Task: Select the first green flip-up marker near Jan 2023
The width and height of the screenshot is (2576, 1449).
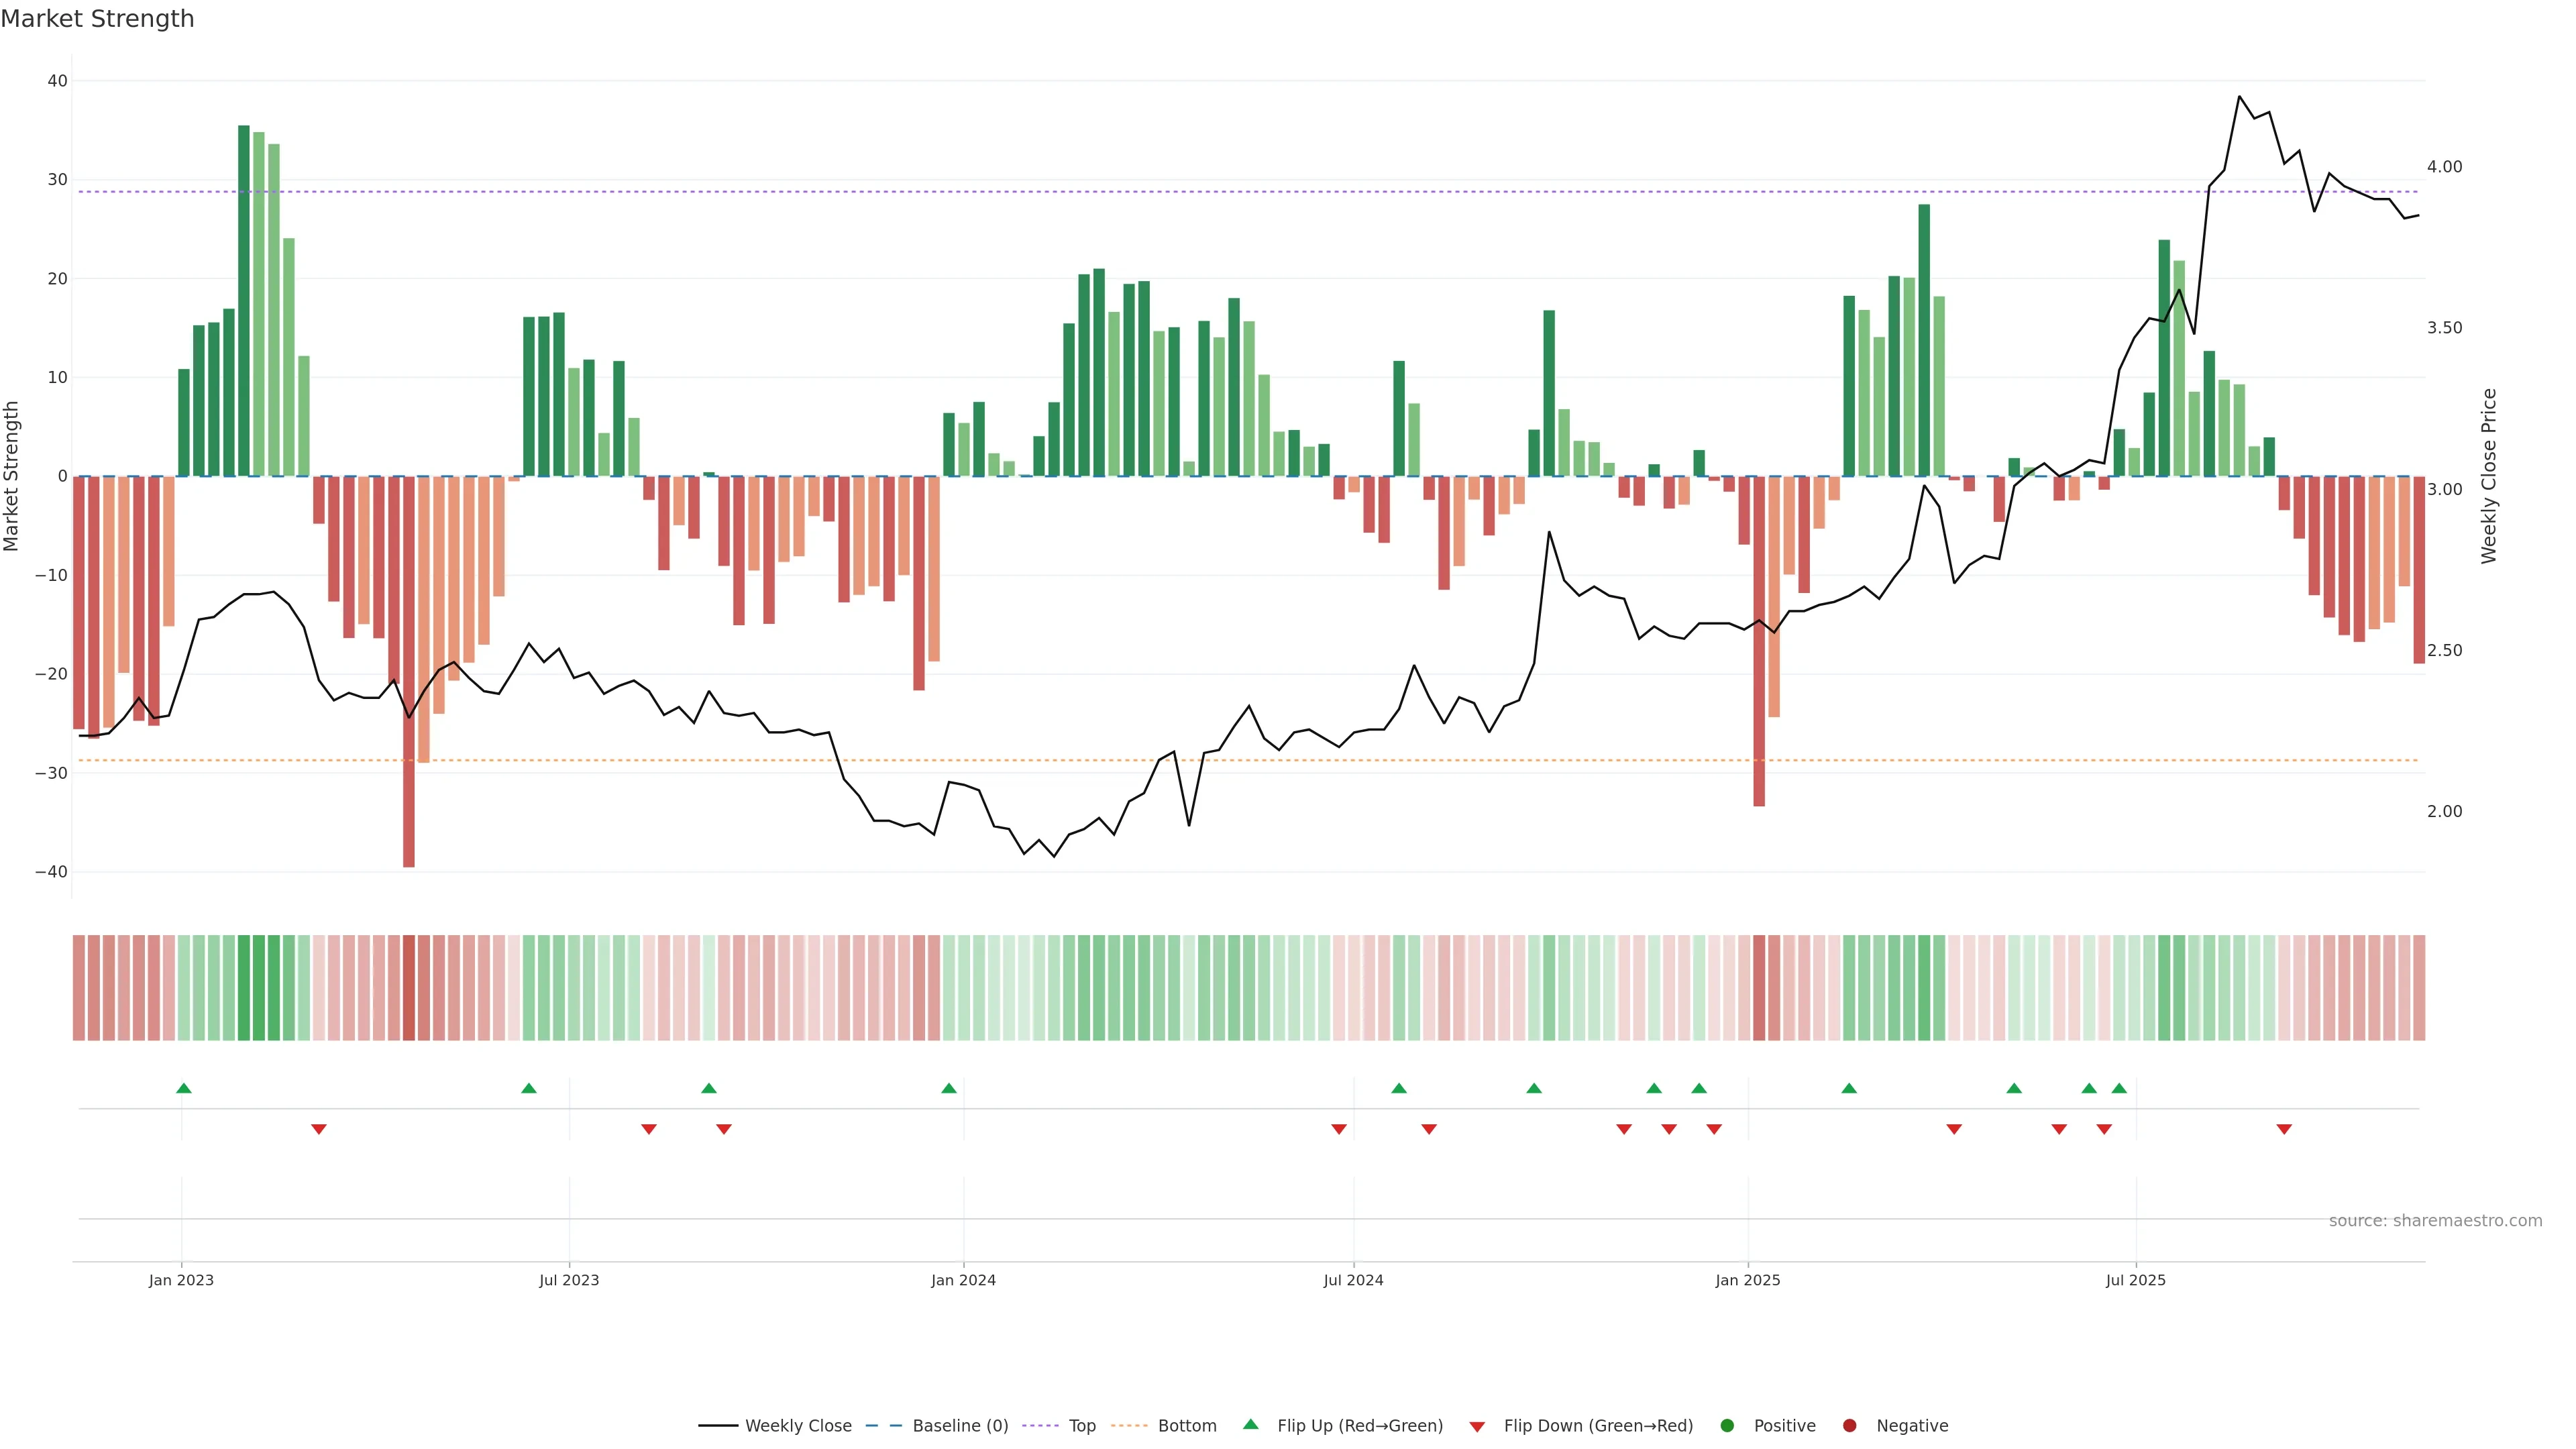Action: pyautogui.click(x=184, y=1088)
